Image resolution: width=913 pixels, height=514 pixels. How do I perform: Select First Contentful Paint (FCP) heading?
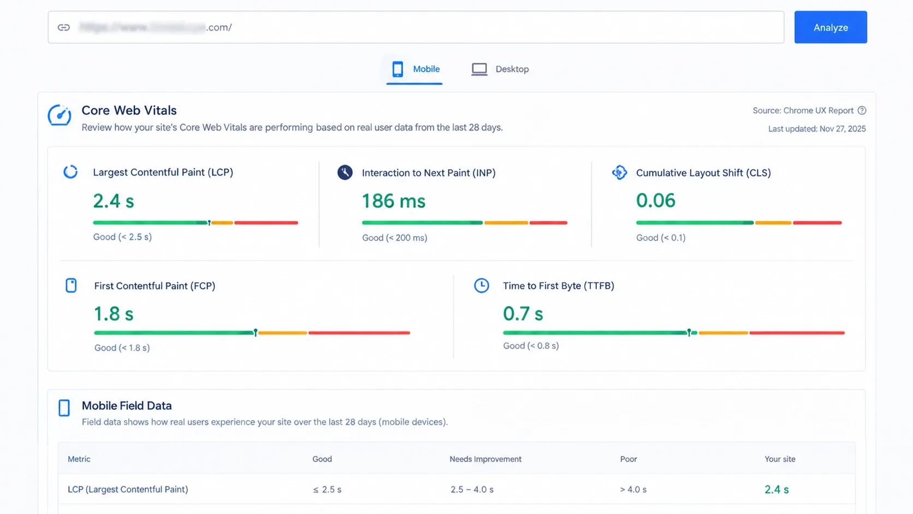[155, 286]
